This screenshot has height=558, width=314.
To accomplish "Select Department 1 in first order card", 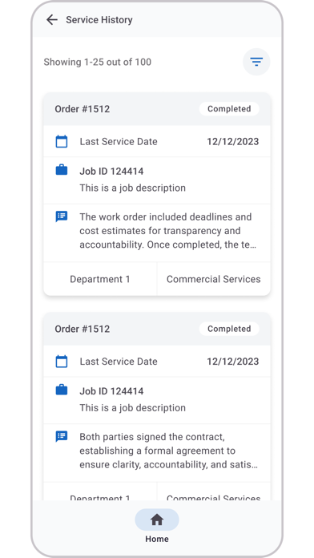I will click(100, 279).
